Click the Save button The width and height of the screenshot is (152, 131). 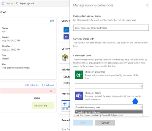click(x=83, y=123)
